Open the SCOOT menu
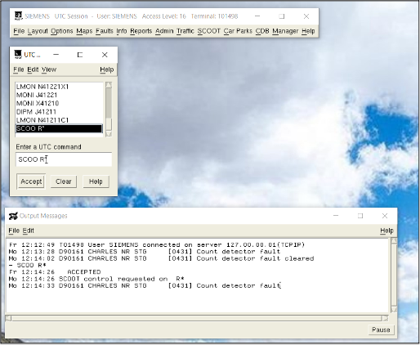 (x=208, y=31)
